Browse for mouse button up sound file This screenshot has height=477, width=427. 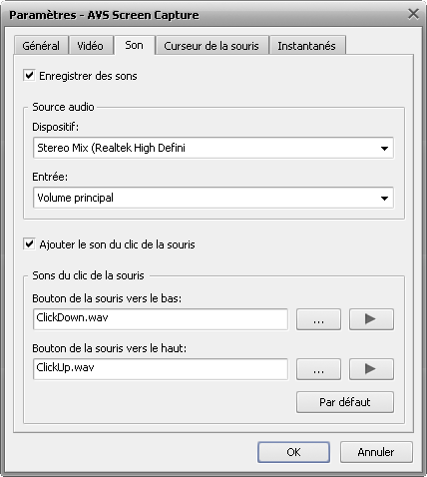pyautogui.click(x=318, y=369)
